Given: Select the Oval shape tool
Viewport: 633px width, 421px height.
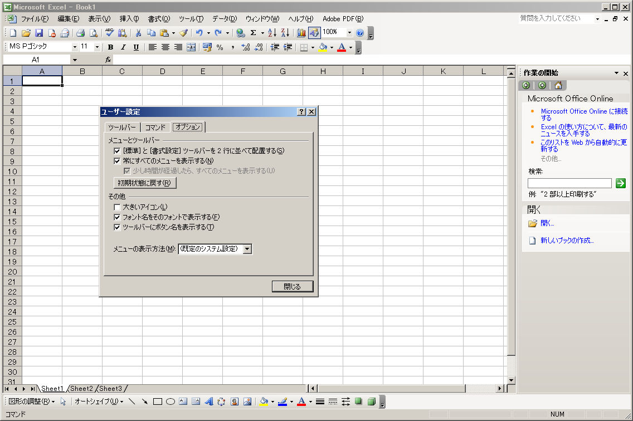Looking at the screenshot, I should pos(171,402).
